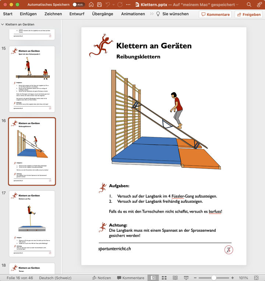The height and width of the screenshot is (281, 265).
Task: Select slide 16 thumbnail
Action: point(32,151)
